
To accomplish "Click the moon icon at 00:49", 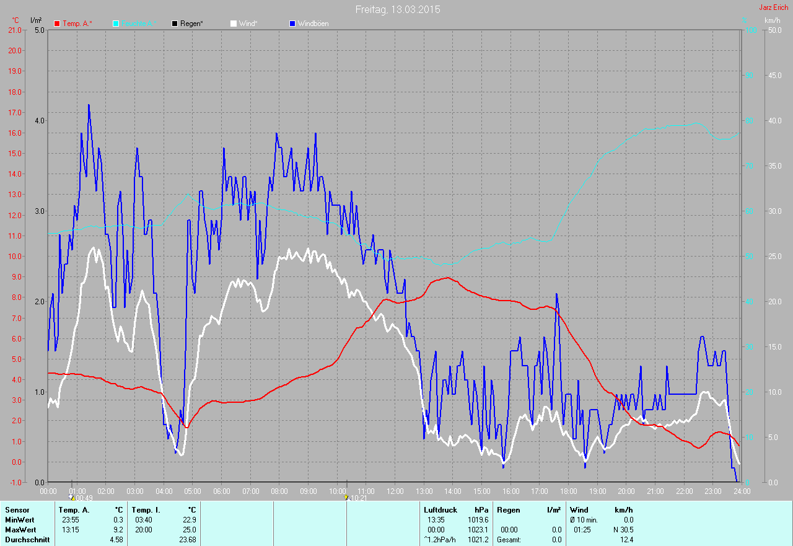I will click(72, 497).
